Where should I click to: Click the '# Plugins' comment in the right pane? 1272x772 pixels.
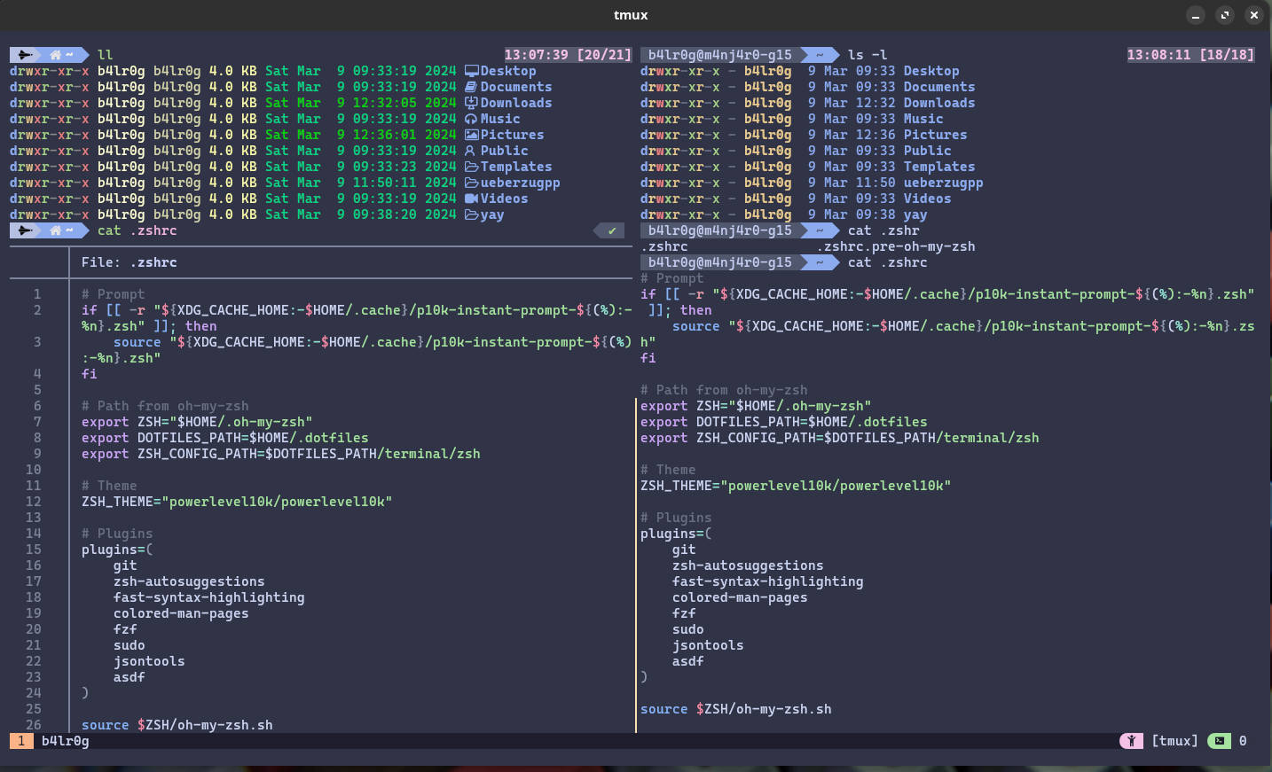[676, 518]
